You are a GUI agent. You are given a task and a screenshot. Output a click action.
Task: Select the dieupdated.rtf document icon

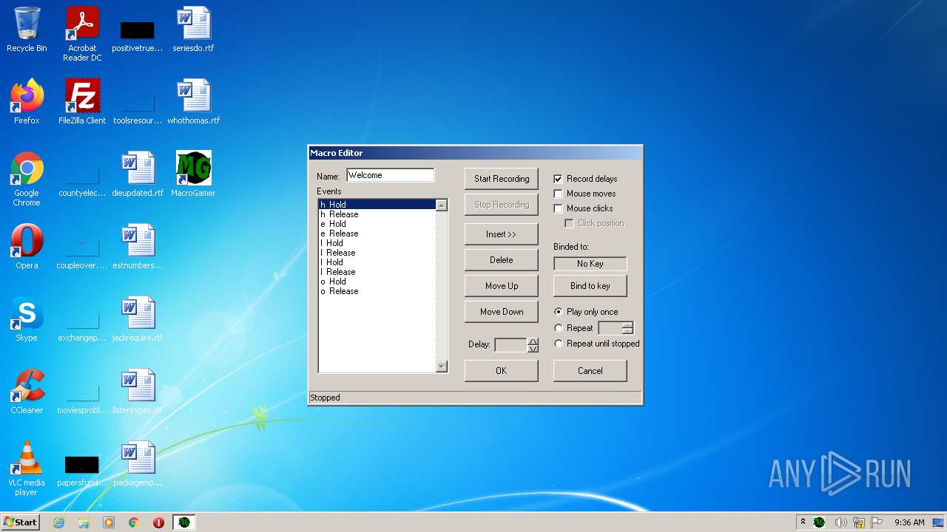pos(138,174)
